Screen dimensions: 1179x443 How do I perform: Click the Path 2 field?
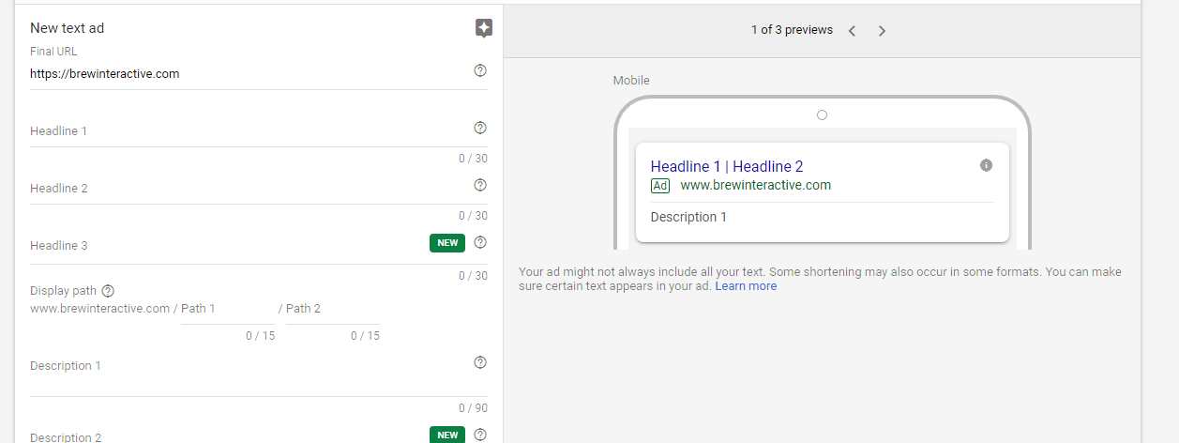coord(332,309)
